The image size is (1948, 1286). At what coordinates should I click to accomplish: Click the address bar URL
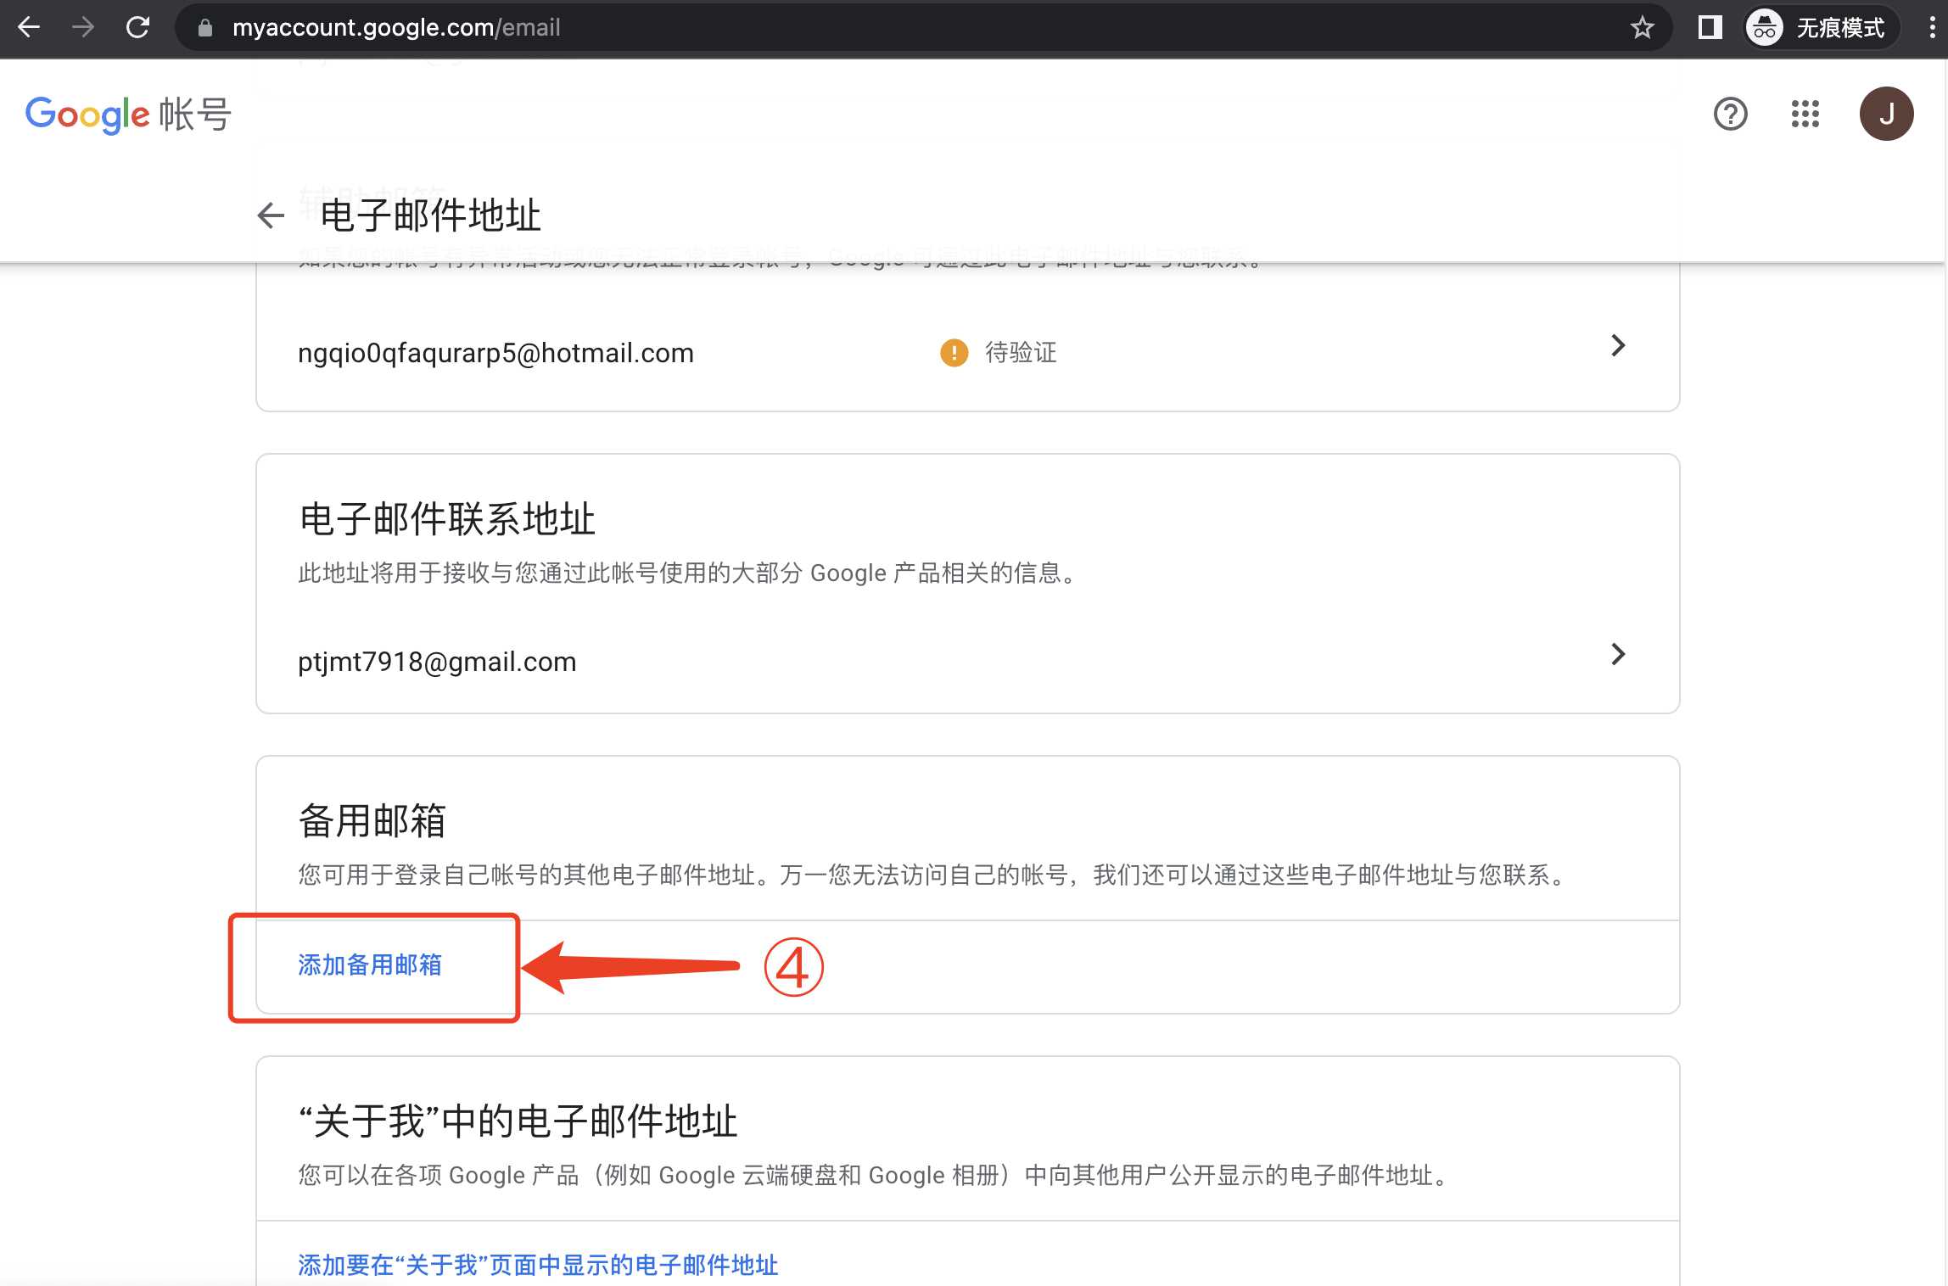pos(395,26)
